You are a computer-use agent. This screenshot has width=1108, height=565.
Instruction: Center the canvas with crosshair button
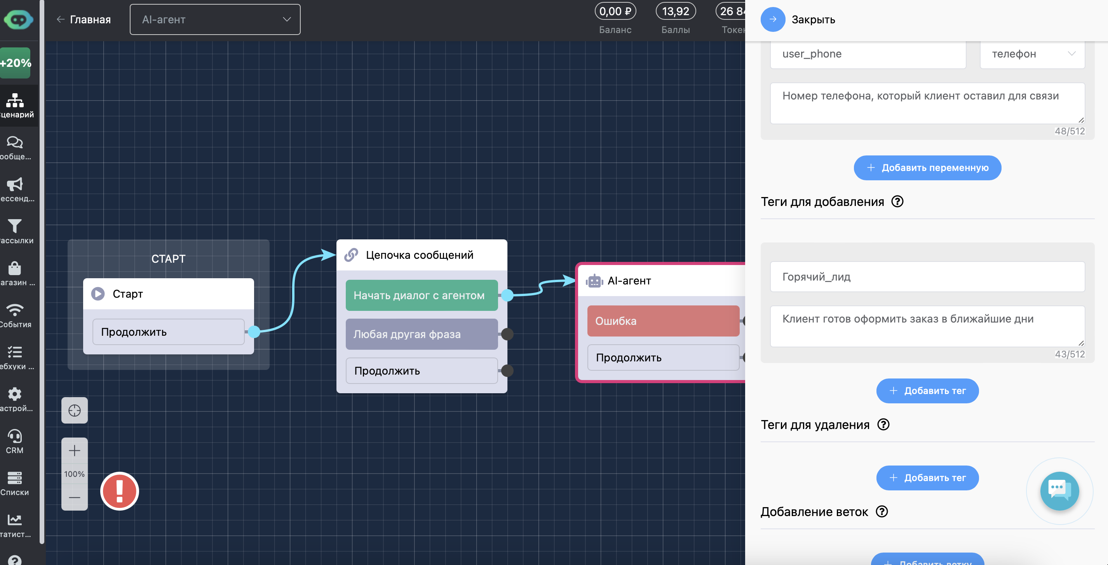click(75, 410)
